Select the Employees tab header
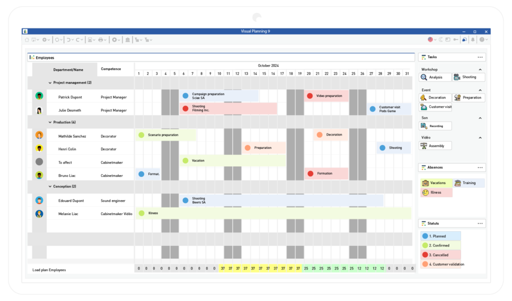Image resolution: width=512 pixels, height=301 pixels. 46,57
